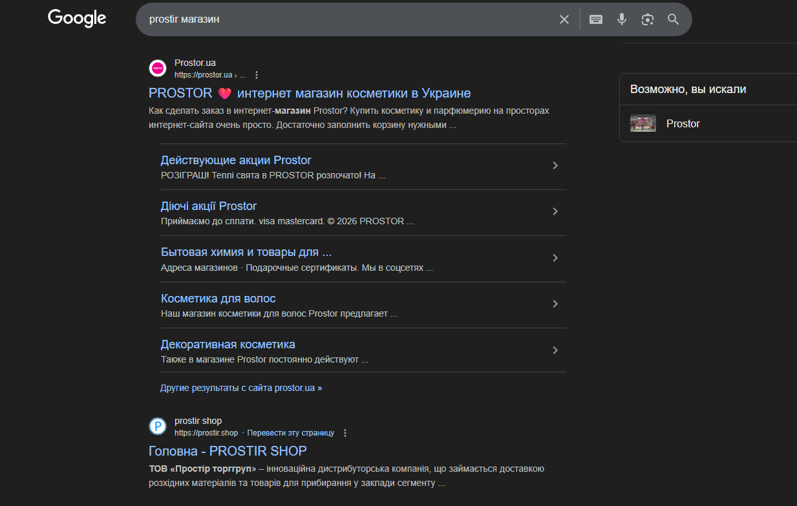Open Бытовая химия и товары sitelink
Screen dimensions: 797x506
246,252
